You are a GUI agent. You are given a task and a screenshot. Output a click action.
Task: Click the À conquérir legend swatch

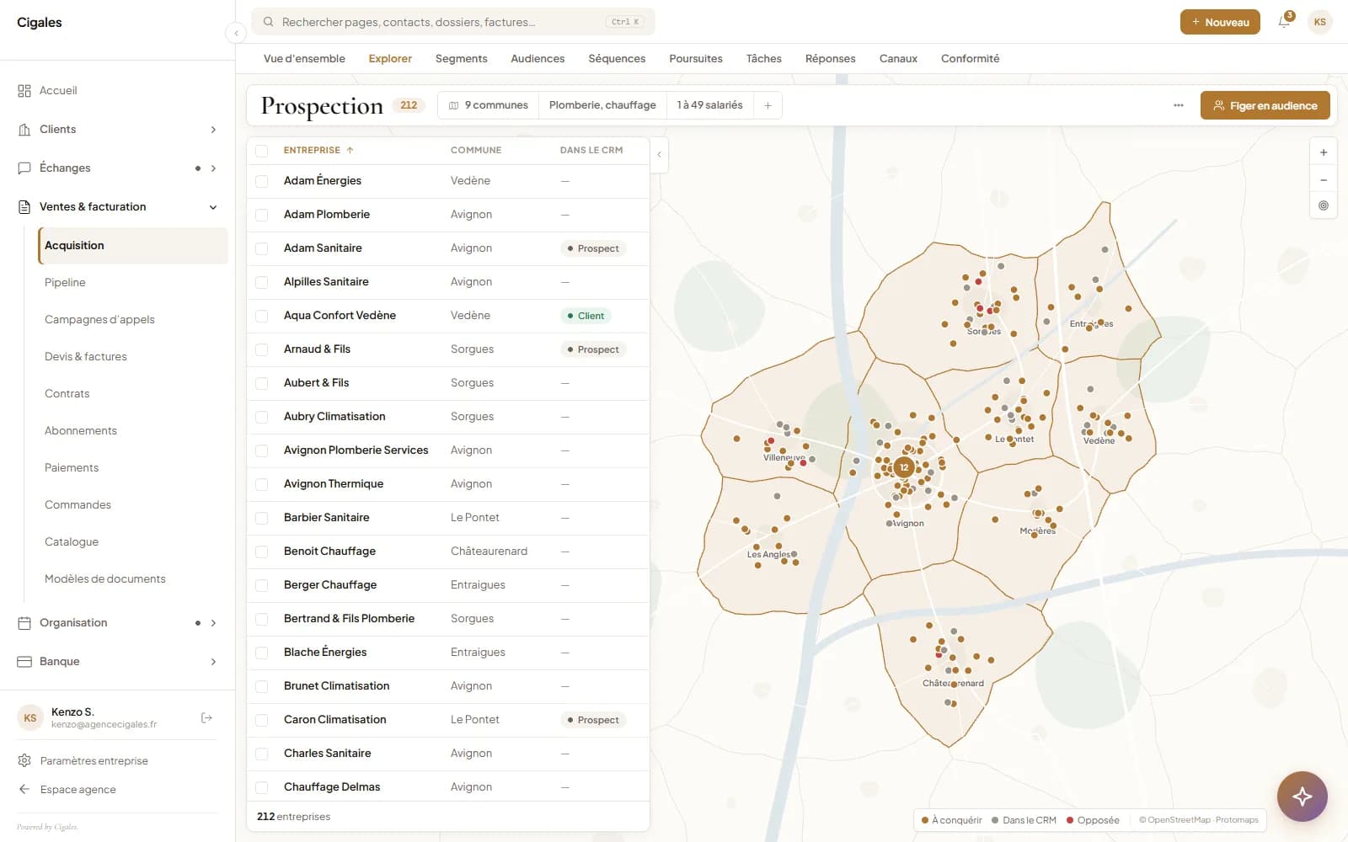[925, 820]
